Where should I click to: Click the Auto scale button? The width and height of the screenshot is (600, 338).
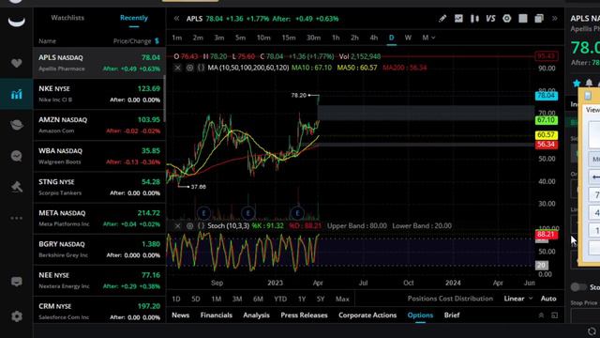548,299
